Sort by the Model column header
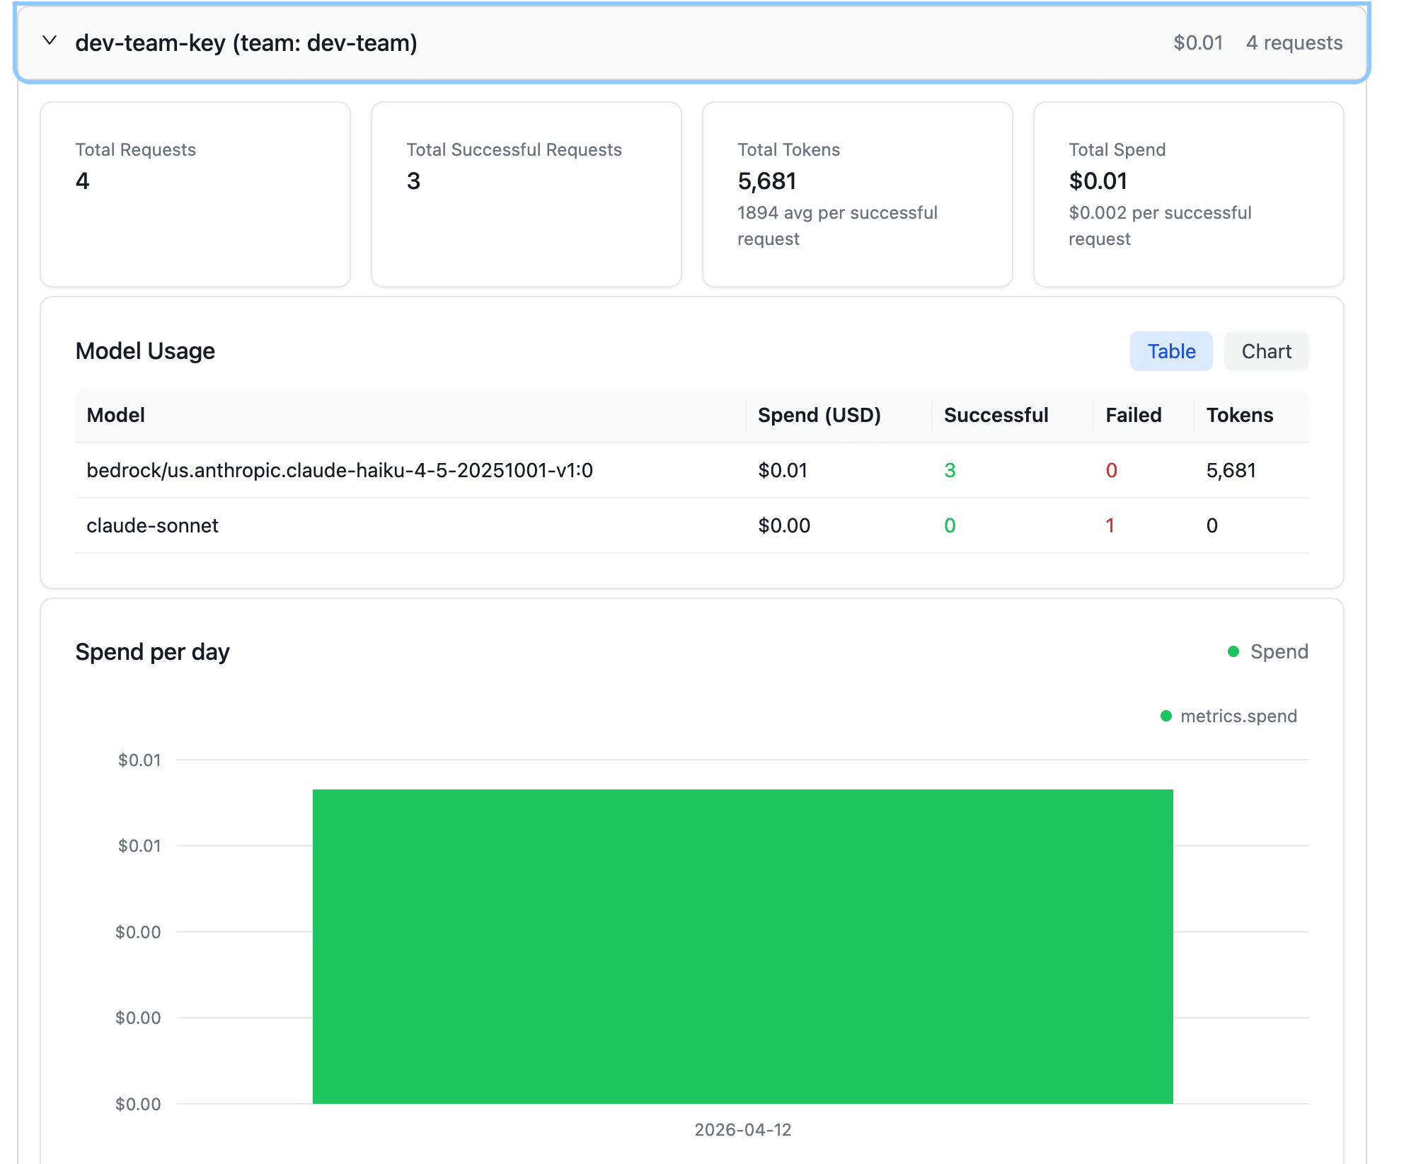This screenshot has width=1404, height=1164. point(116,415)
